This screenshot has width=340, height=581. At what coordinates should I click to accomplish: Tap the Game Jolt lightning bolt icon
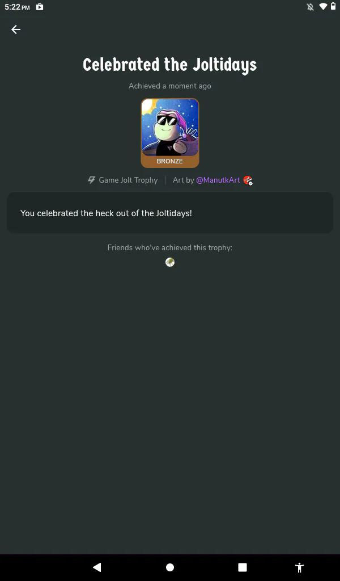coord(91,180)
